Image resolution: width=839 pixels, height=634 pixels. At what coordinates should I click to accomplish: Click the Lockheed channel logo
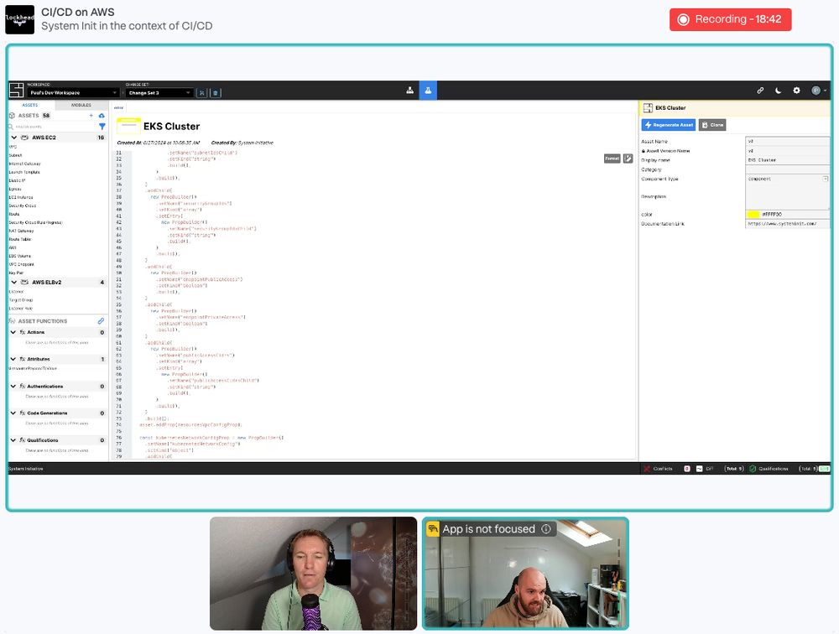click(x=20, y=20)
